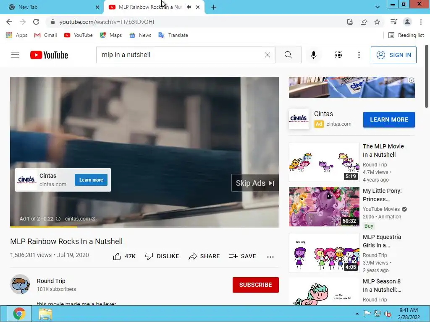Click the address bar URL
The width and height of the screenshot is (430, 322).
(107, 22)
